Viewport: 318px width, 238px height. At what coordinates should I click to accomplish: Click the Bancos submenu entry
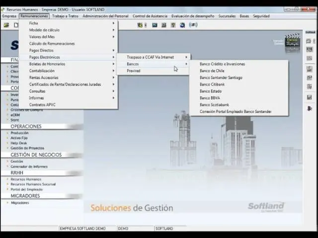tap(154, 64)
